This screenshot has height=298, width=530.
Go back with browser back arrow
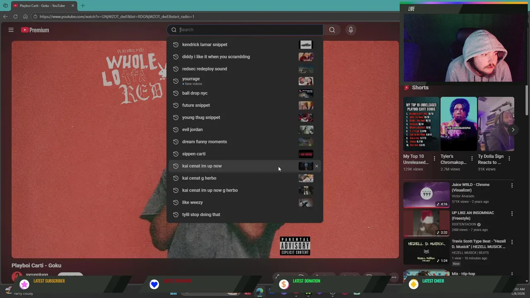[5, 17]
